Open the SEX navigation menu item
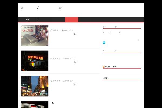 pos(27,19)
